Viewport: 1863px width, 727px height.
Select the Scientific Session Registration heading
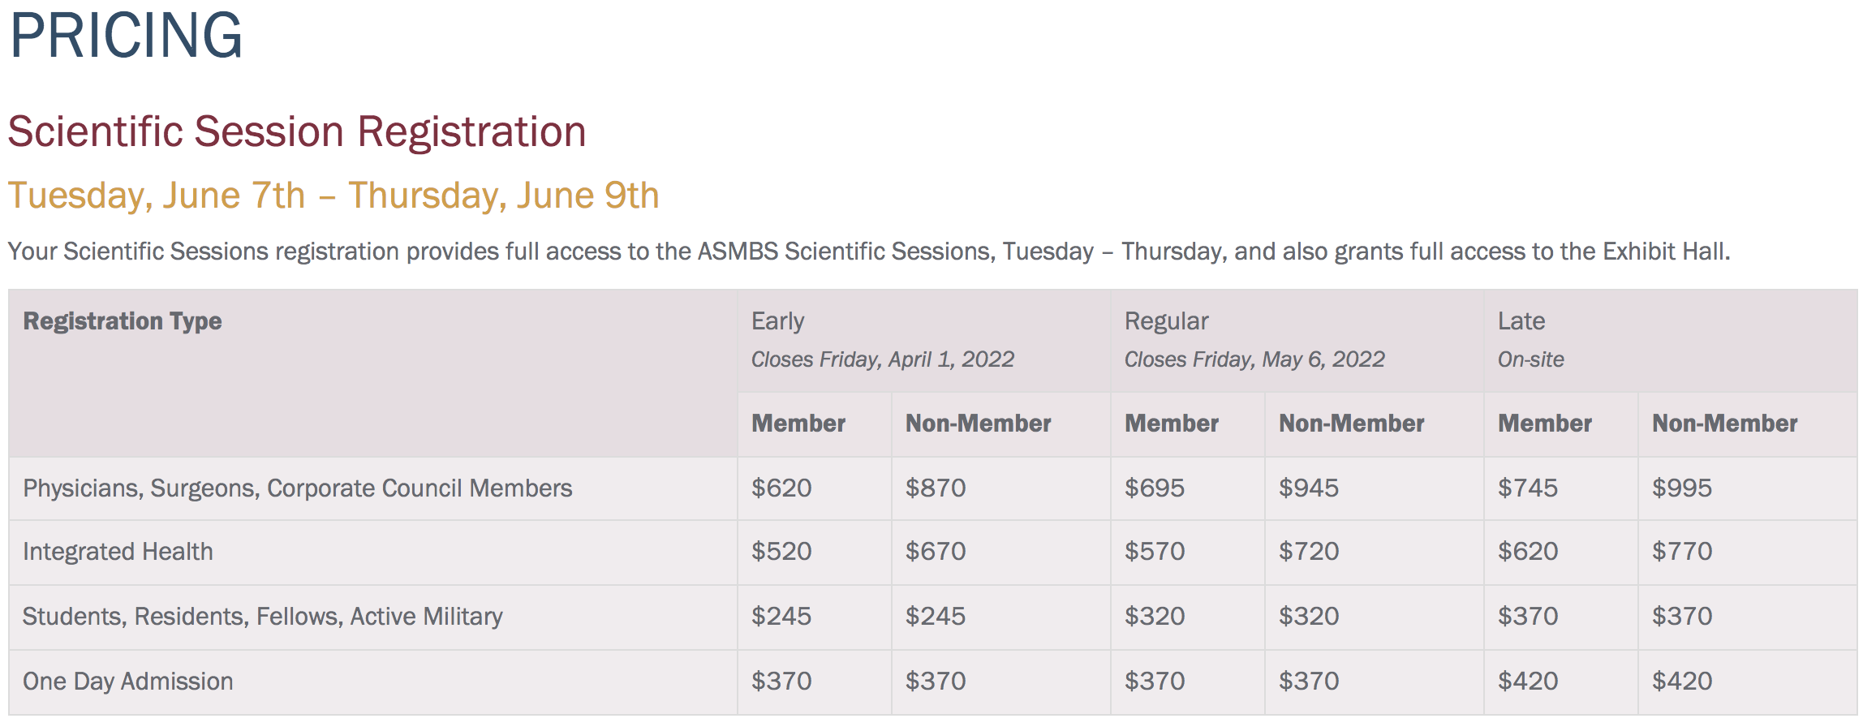(297, 131)
